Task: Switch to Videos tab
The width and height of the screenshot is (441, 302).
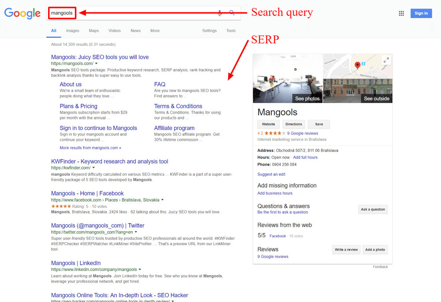Action: tap(115, 31)
